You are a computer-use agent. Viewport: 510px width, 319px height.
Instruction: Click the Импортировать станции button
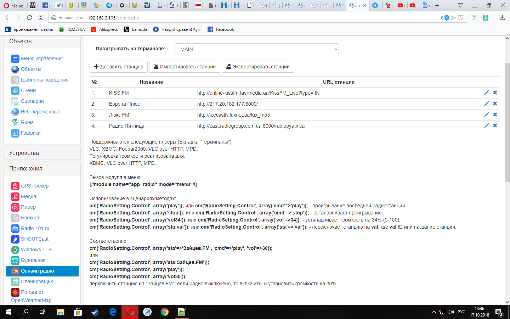185,67
